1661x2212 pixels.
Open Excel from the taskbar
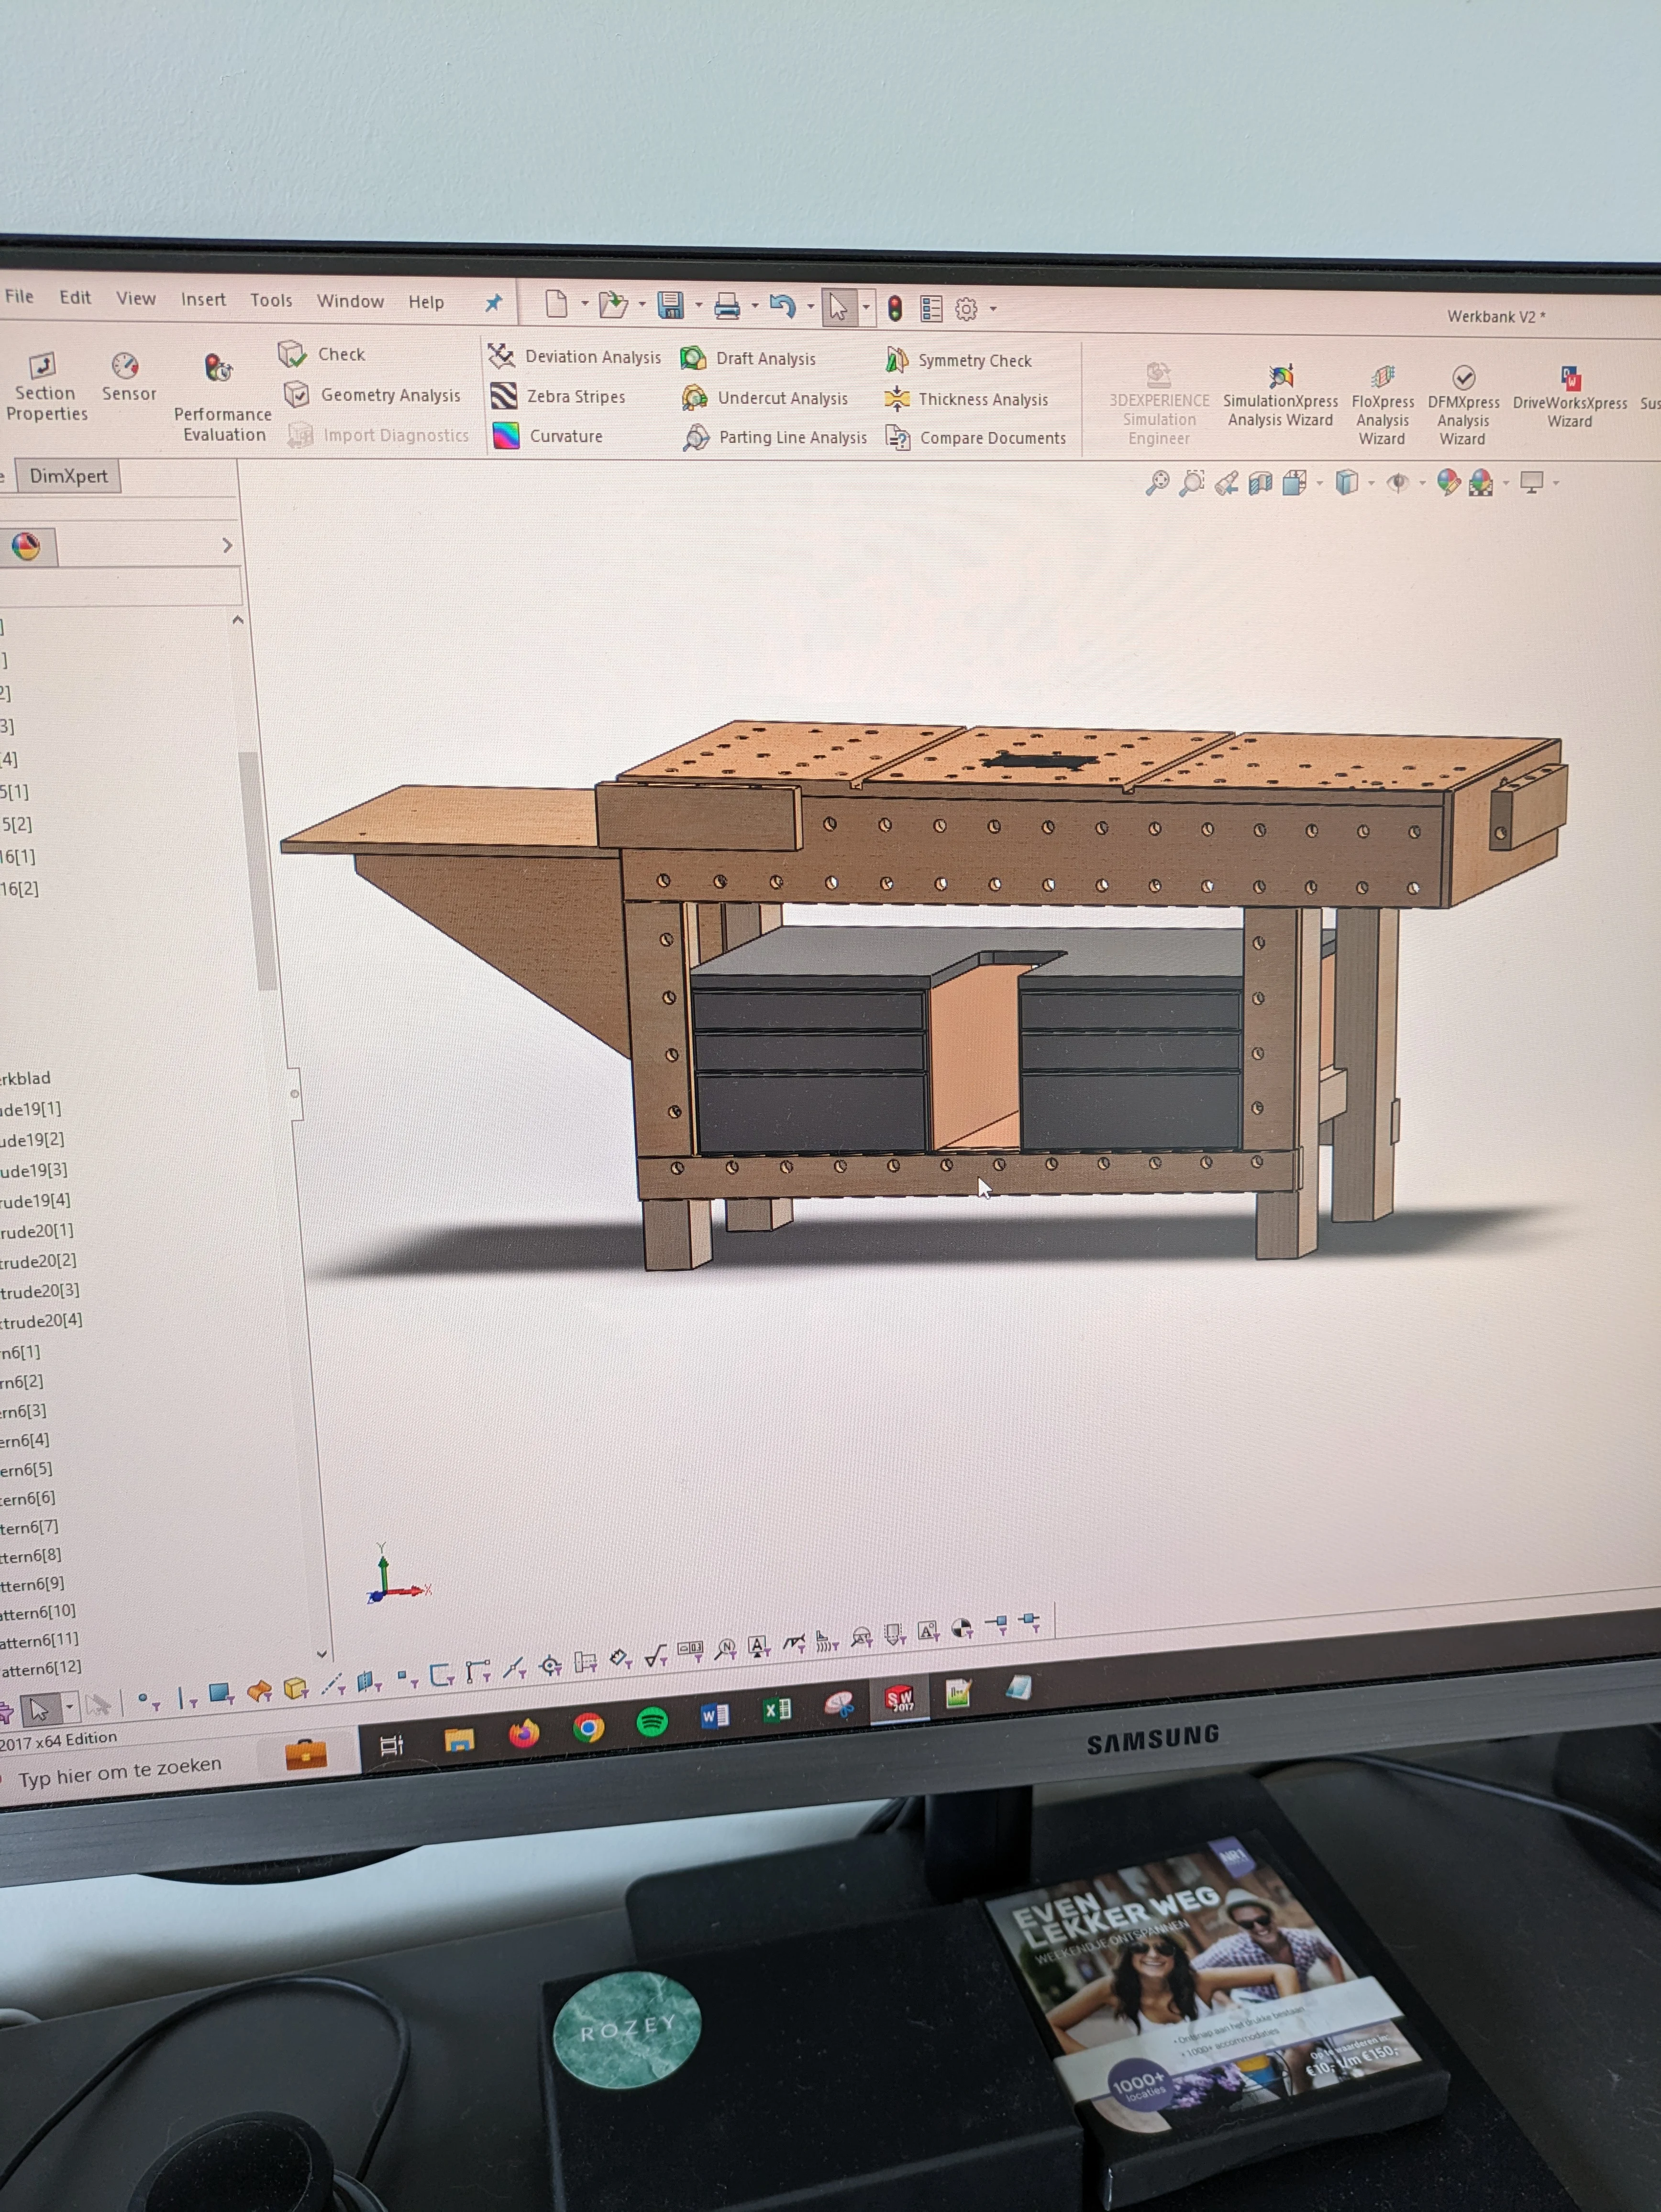point(777,1710)
